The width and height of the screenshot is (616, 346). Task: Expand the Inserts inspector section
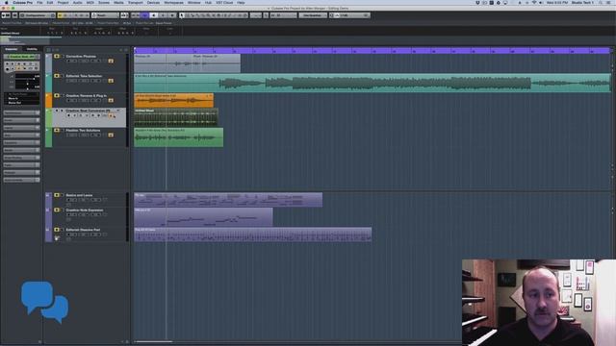[21, 128]
